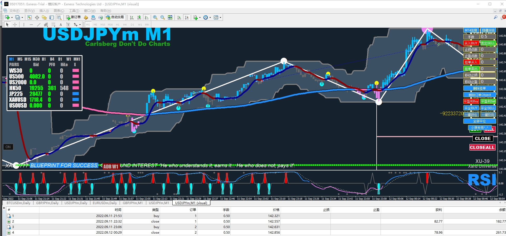Click the 买入BUY button
Screen dimensions: 506x236
point(471,43)
